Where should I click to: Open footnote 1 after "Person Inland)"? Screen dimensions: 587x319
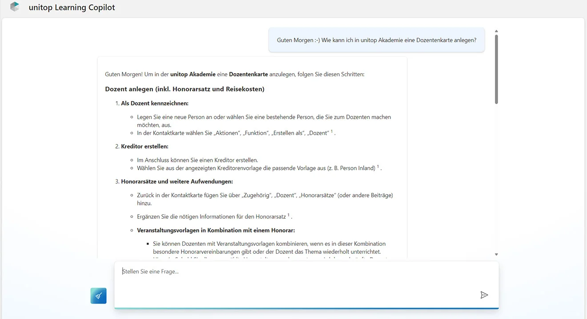pos(378,167)
